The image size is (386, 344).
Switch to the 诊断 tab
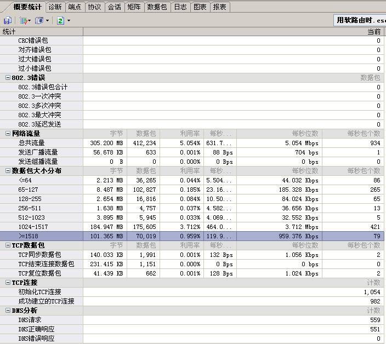[x=55, y=7]
